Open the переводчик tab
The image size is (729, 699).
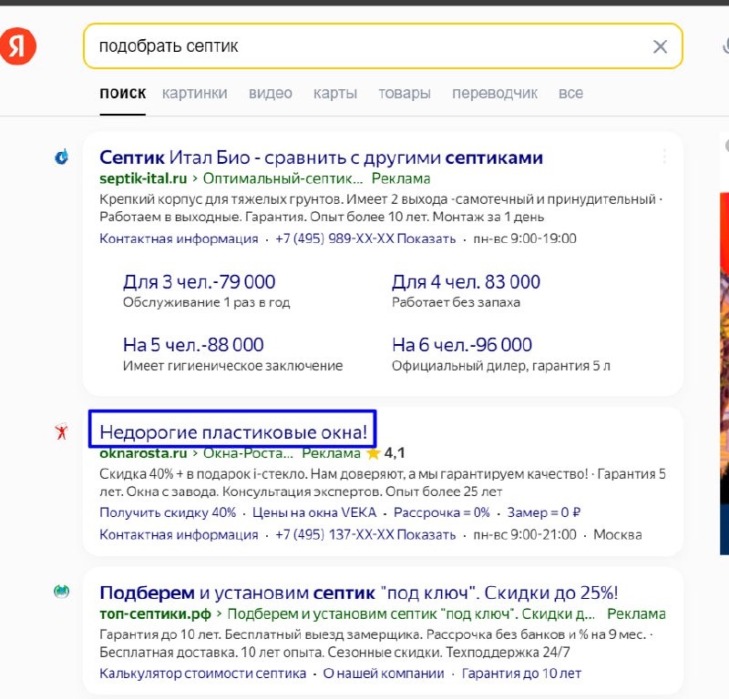coord(494,93)
